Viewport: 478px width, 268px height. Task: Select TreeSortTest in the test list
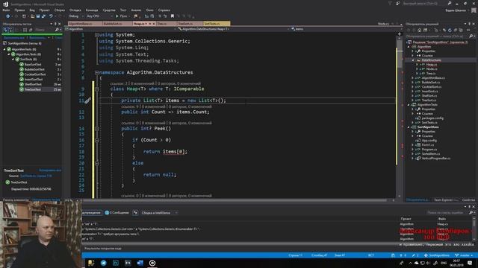(33, 89)
